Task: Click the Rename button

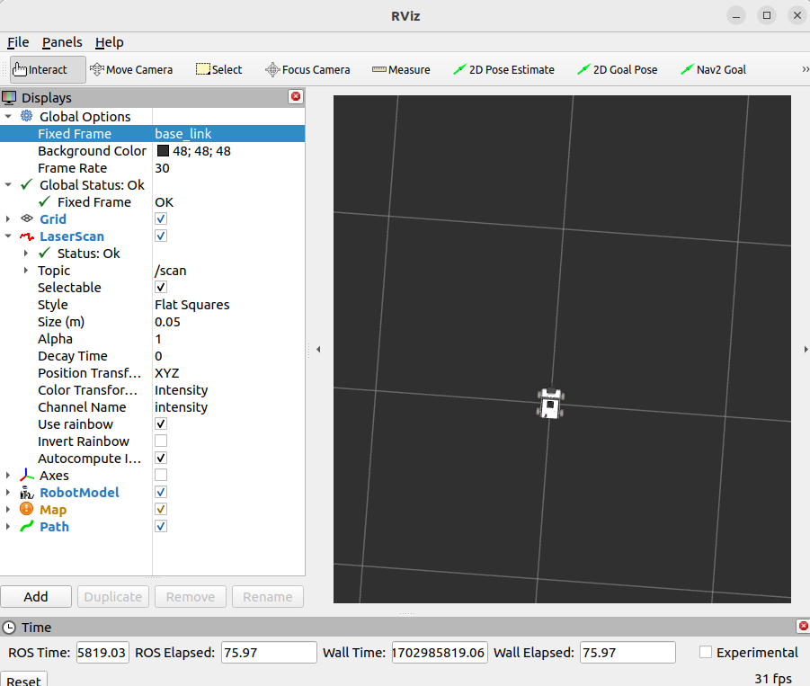Action: [x=268, y=597]
